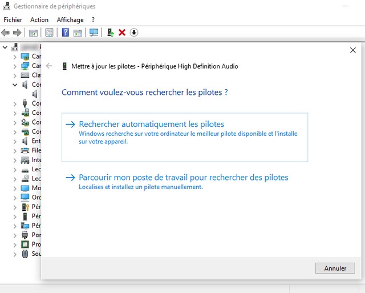This screenshot has height=293, width=365.
Task: Open the Action menu
Action: [x=39, y=19]
